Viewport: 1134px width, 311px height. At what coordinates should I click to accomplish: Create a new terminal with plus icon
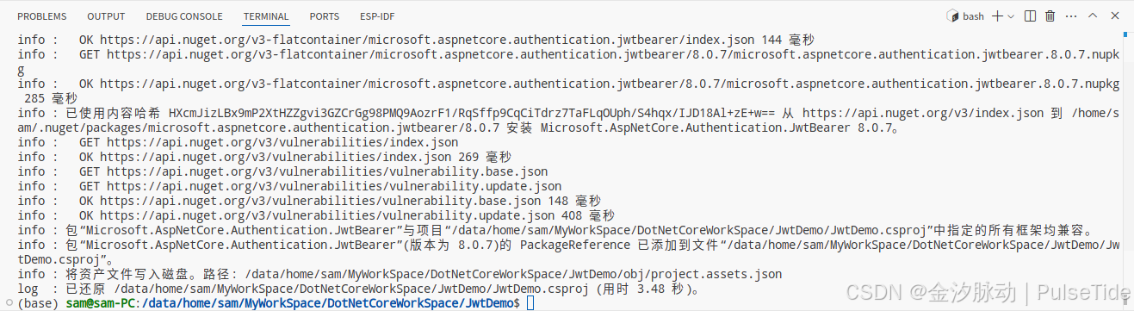[x=998, y=16]
